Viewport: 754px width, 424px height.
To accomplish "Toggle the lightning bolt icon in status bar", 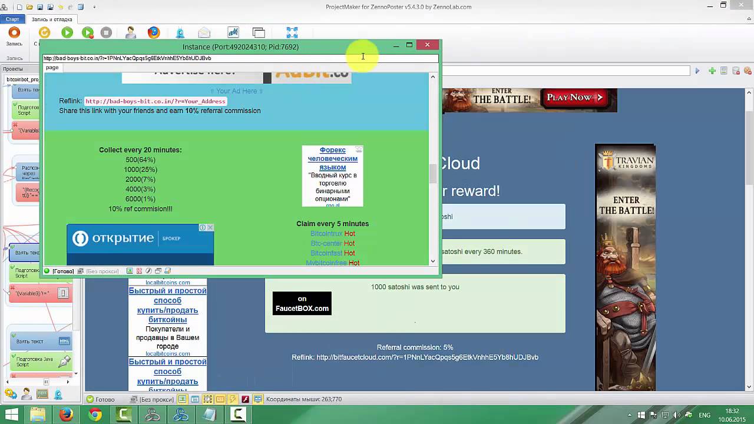I will (x=233, y=399).
